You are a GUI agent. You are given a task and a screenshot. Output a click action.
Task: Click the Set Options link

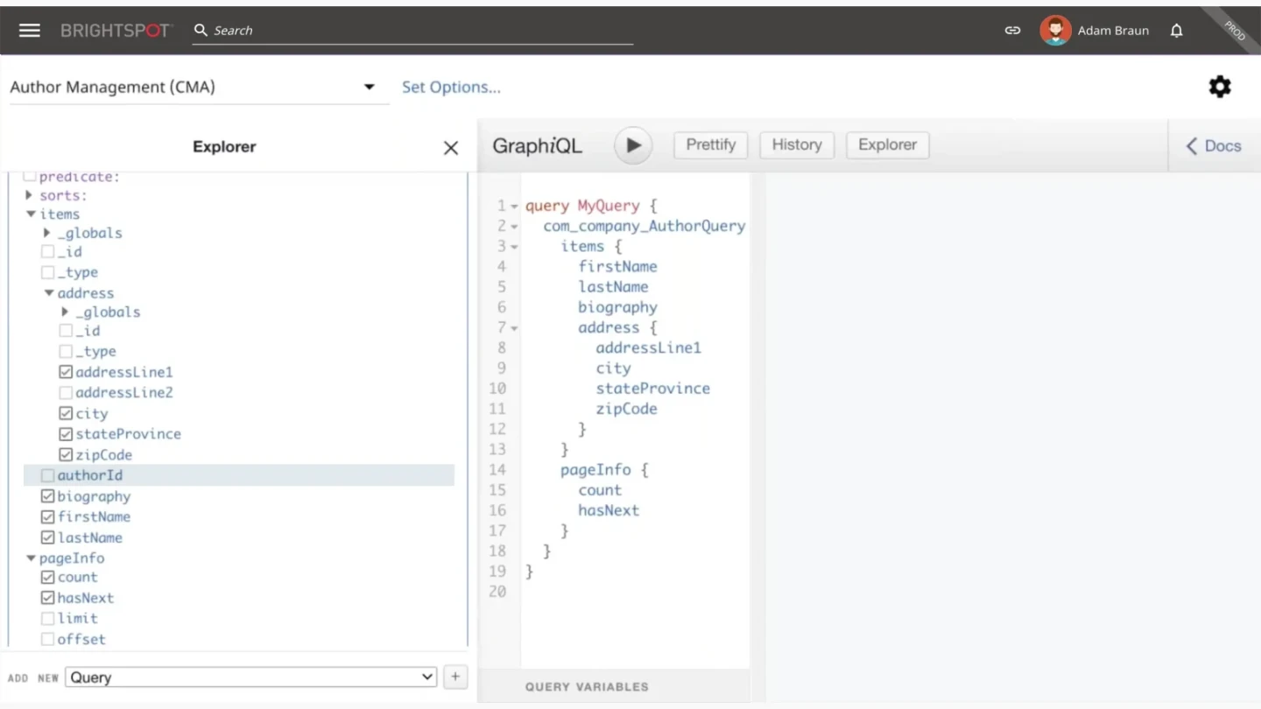[451, 87]
